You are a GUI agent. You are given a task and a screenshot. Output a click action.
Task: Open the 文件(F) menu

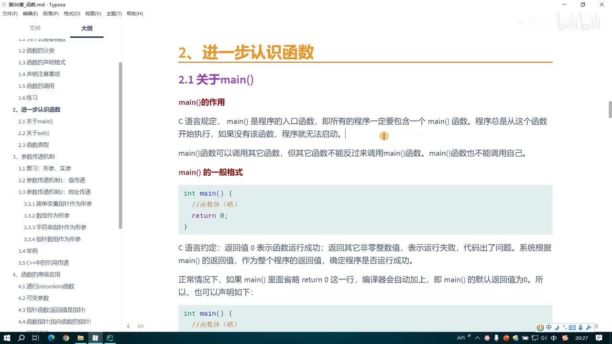click(x=10, y=13)
